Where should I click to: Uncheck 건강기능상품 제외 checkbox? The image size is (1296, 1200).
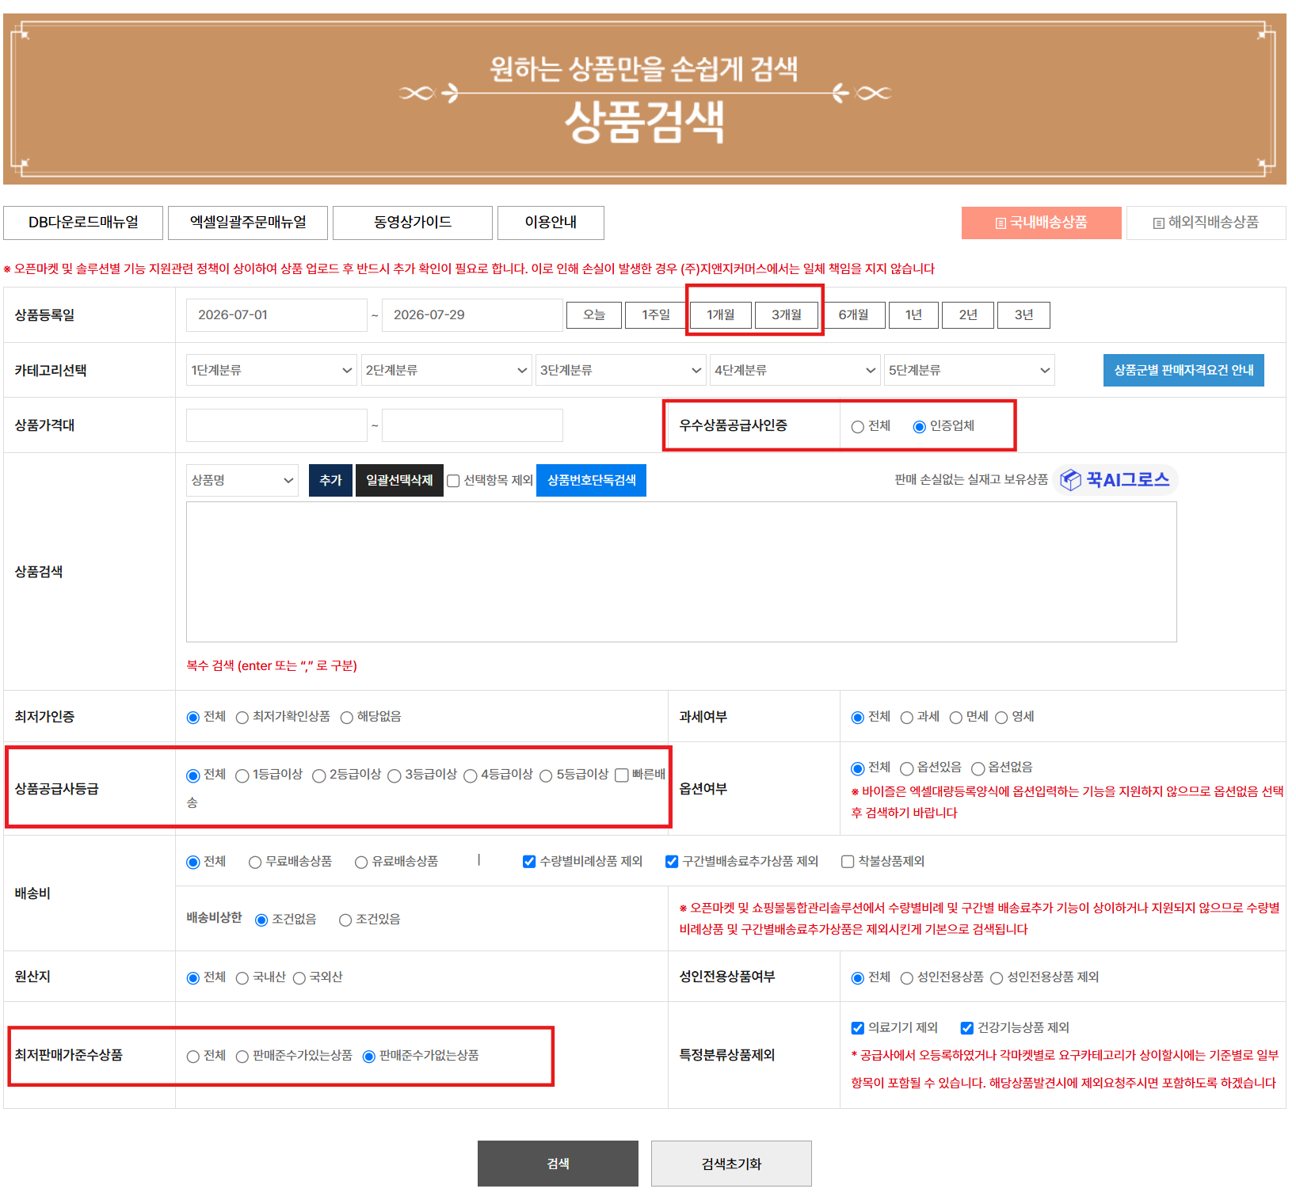[966, 1028]
